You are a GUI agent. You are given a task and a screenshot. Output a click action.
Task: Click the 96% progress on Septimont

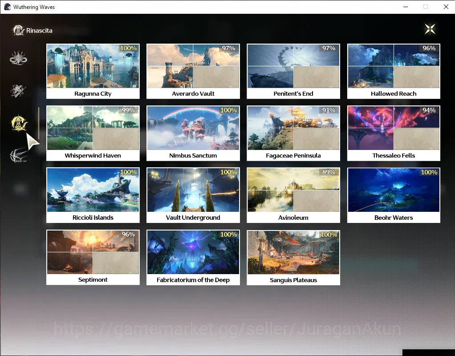point(128,235)
